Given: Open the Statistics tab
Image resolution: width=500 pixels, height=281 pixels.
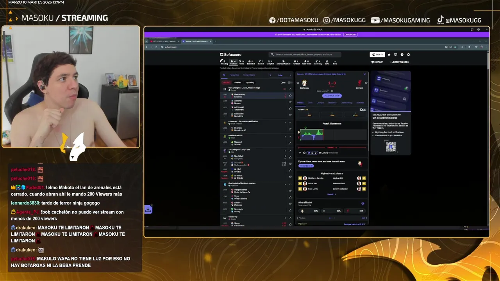Looking at the screenshot, I should tap(332, 103).
